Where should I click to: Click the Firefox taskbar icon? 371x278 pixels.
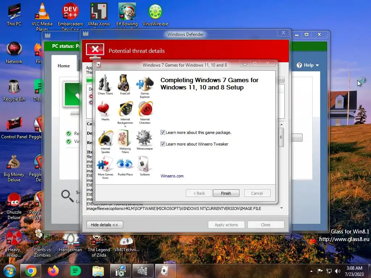(53, 271)
